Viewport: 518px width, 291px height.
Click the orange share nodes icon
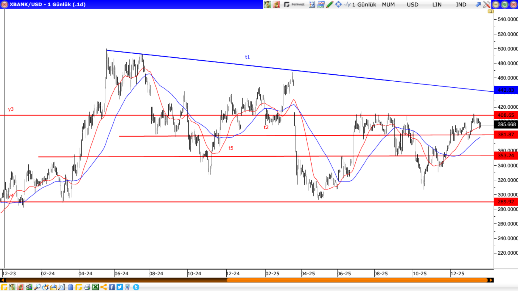click(104, 287)
